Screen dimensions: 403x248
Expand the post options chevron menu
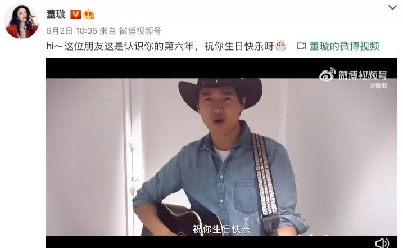point(392,8)
